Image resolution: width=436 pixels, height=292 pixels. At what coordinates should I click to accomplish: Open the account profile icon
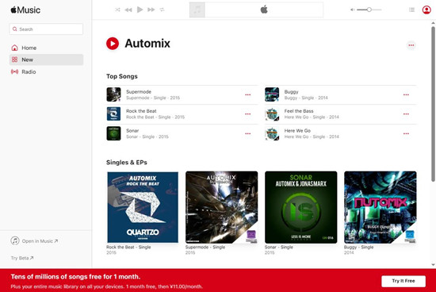tap(426, 10)
